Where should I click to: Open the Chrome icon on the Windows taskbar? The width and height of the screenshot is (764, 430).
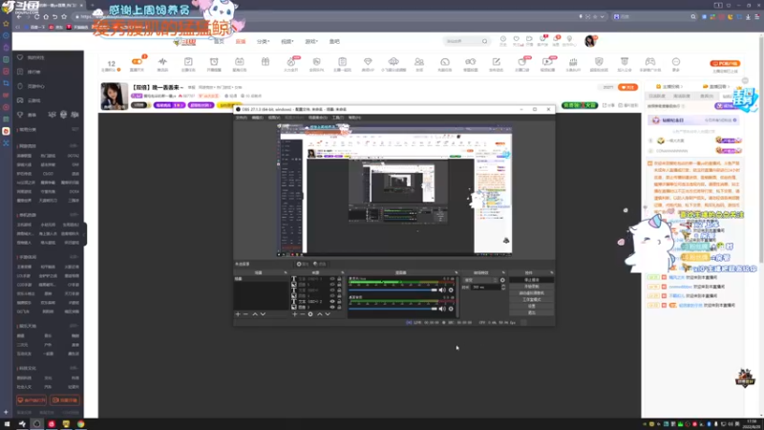[x=80, y=424]
